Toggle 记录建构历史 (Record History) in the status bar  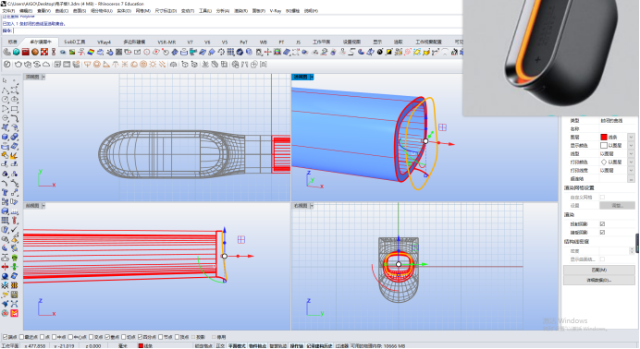click(x=319, y=345)
